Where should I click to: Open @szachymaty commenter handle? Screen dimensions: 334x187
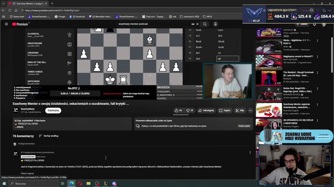pyautogui.click(x=28, y=157)
